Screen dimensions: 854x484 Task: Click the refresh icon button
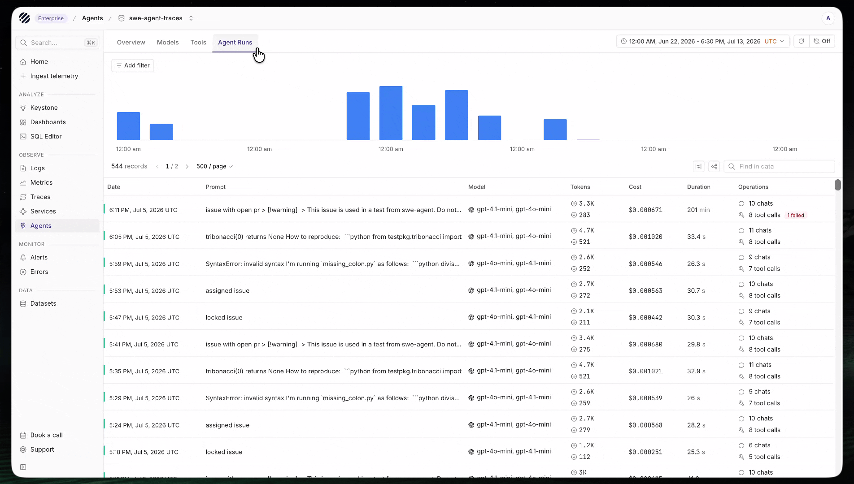801,41
